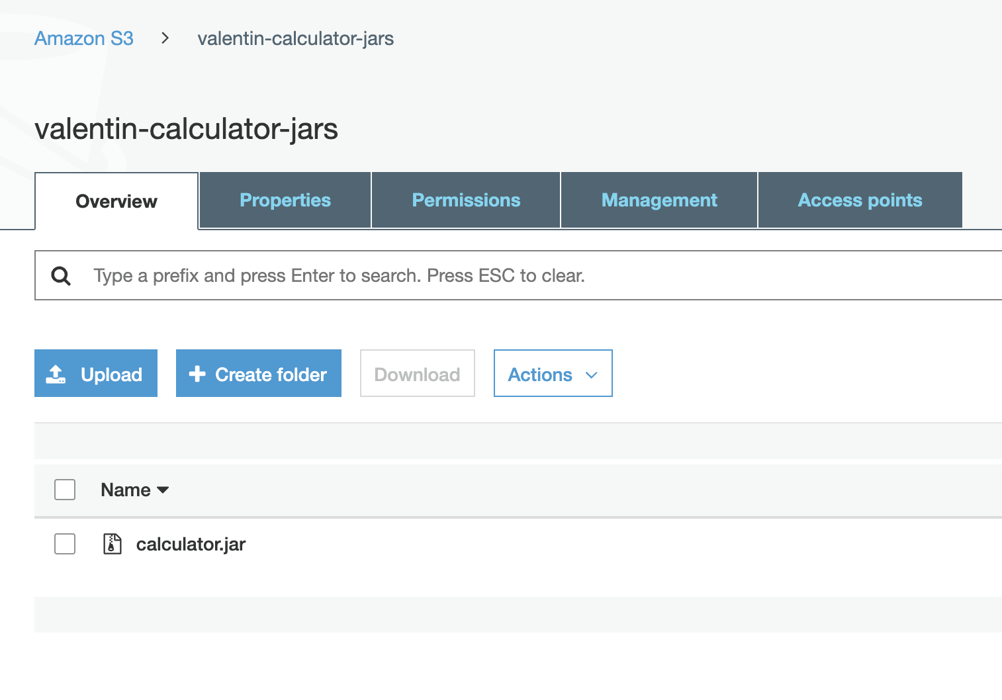
Task: Switch to the Permissions tab
Action: coord(466,200)
